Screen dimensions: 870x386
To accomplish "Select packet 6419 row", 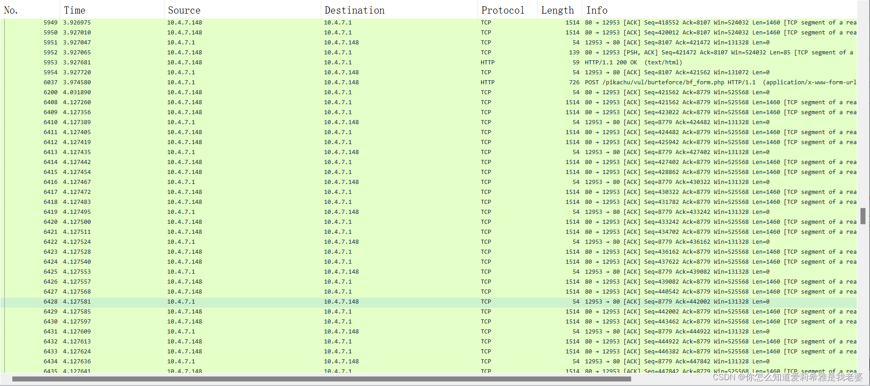I will coord(428,212).
